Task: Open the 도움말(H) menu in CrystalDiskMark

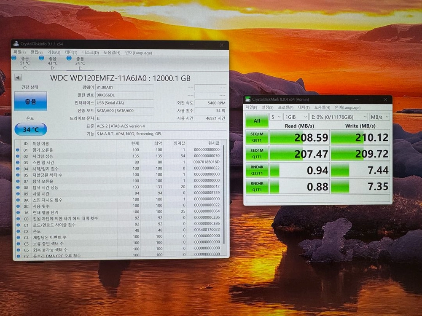Action: click(322, 107)
